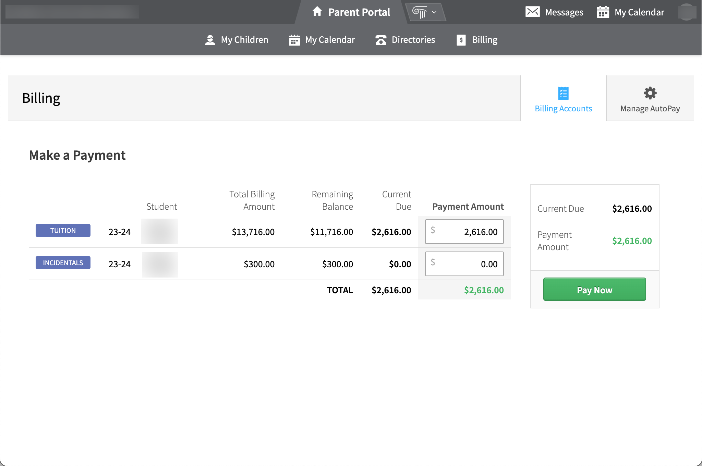702x466 pixels.
Task: Click the Parent Portal home icon
Action: click(317, 11)
